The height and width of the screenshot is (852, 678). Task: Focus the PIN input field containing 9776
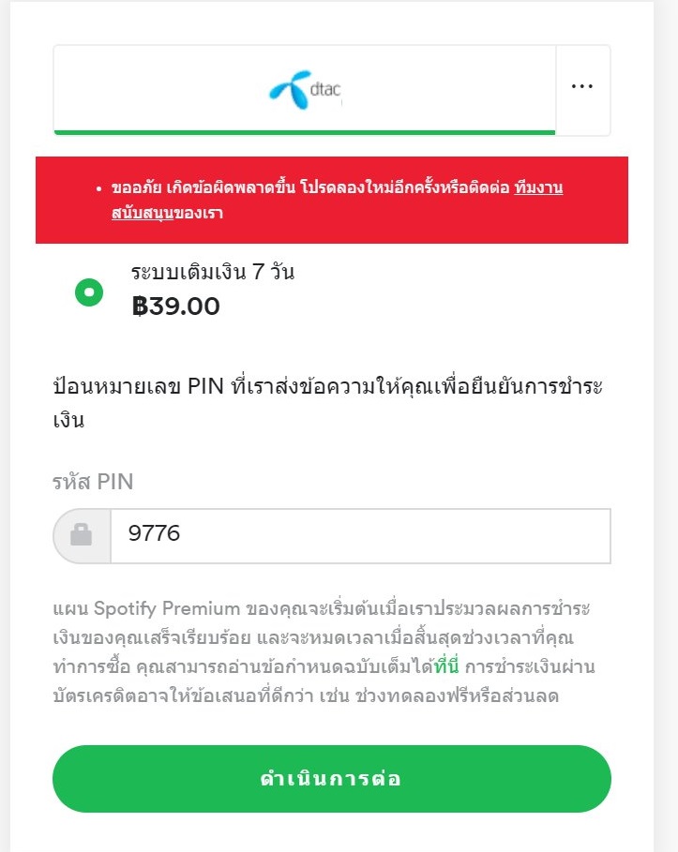[x=360, y=535]
